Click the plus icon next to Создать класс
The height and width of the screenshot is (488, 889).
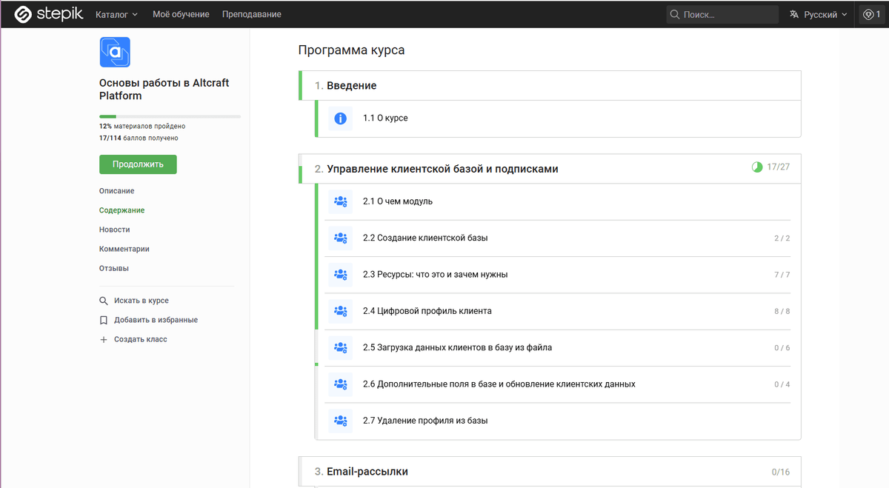coord(104,339)
